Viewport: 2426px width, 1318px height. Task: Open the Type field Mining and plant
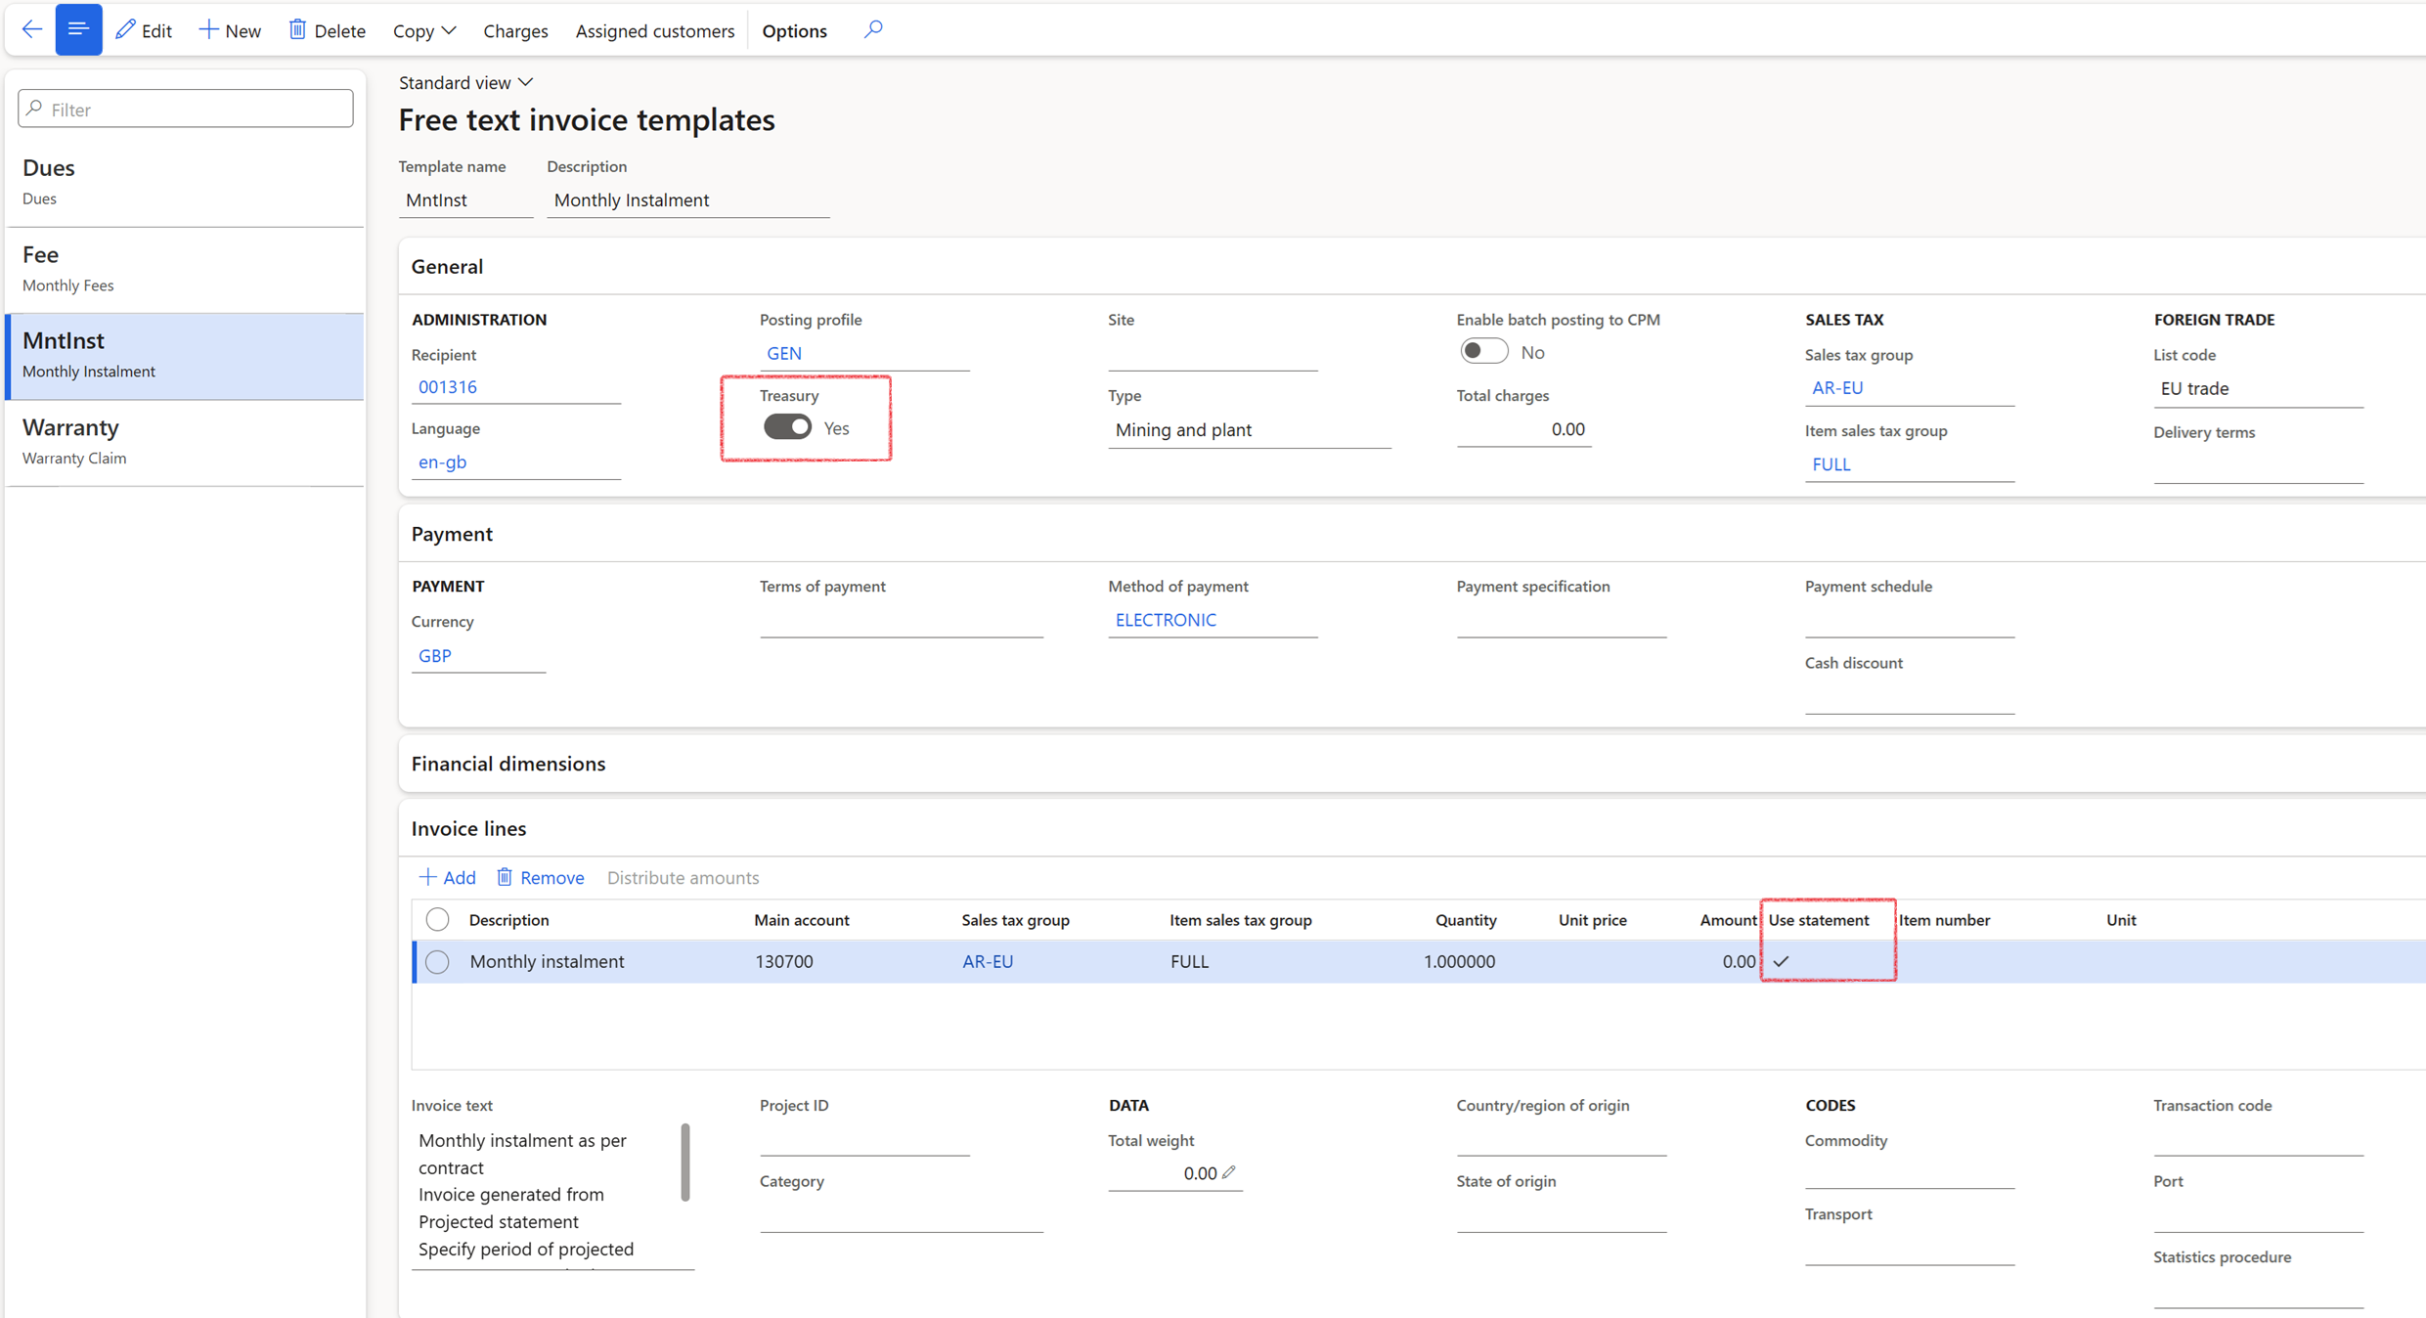coord(1250,429)
